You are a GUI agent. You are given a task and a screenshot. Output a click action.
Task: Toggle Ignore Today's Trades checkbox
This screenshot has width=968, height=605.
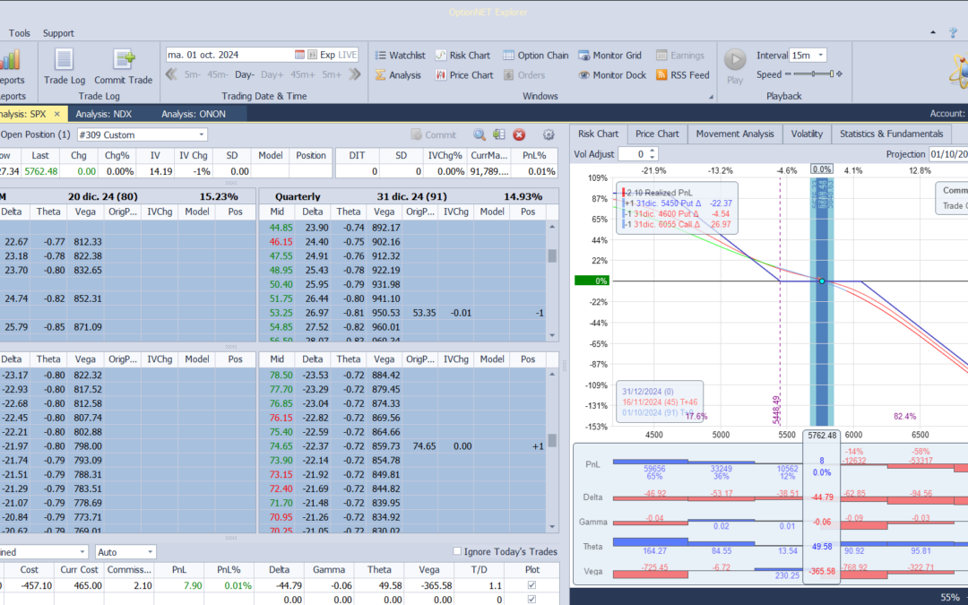pyautogui.click(x=457, y=551)
